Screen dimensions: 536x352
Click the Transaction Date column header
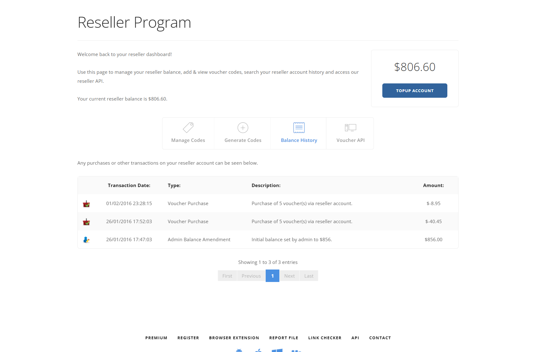coord(129,185)
